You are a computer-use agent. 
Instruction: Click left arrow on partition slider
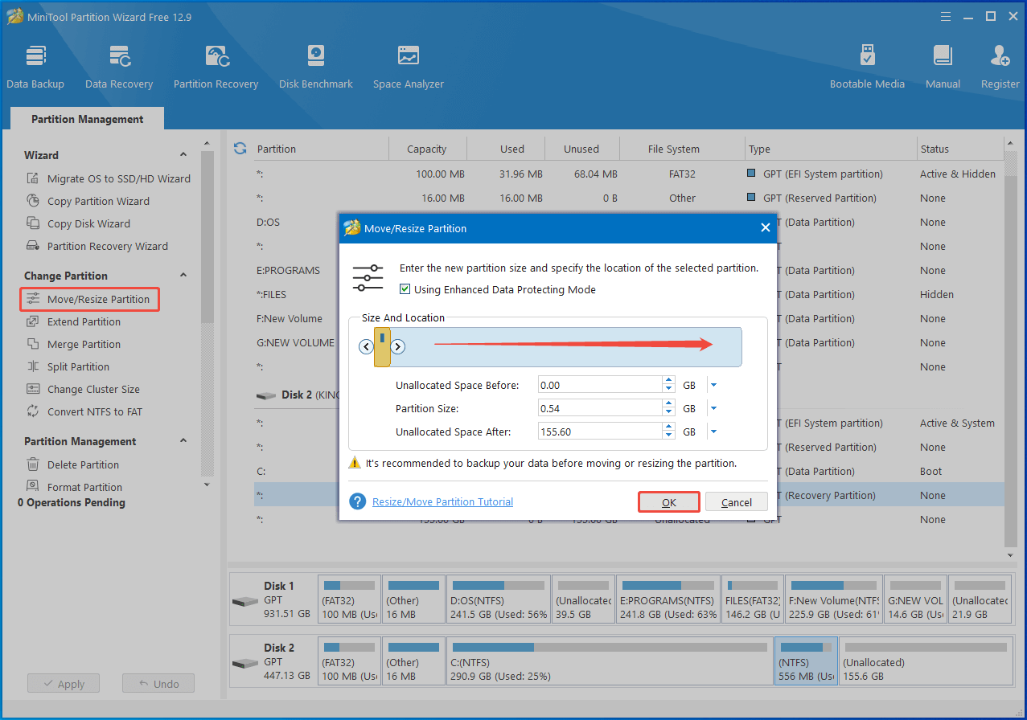(367, 347)
